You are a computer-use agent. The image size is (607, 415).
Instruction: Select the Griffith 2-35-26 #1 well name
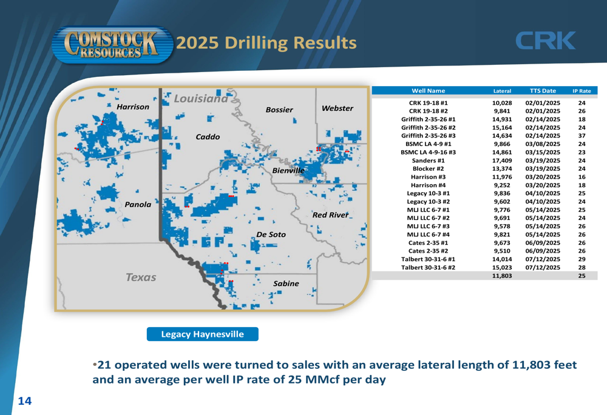point(428,119)
